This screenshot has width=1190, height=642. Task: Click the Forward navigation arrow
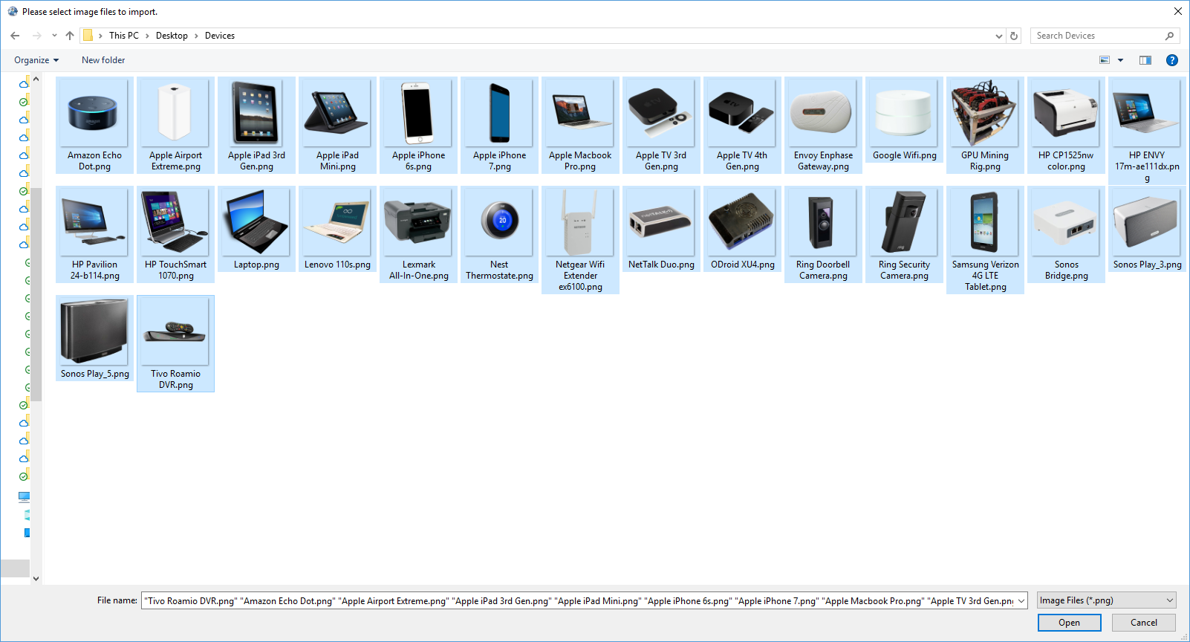click(36, 36)
